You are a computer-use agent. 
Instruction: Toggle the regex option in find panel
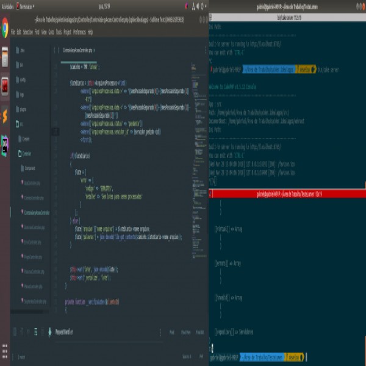coord(15,332)
